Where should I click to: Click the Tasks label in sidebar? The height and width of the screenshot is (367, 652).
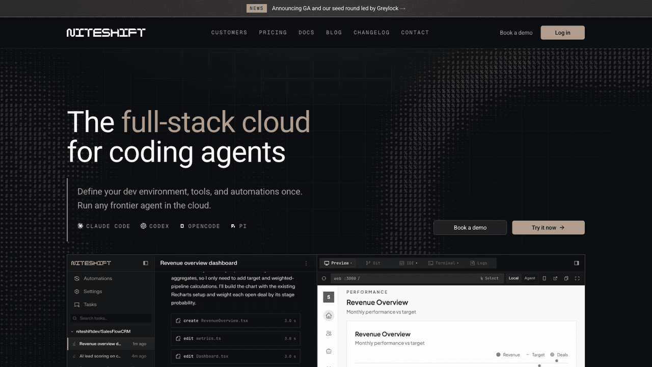[90, 304]
